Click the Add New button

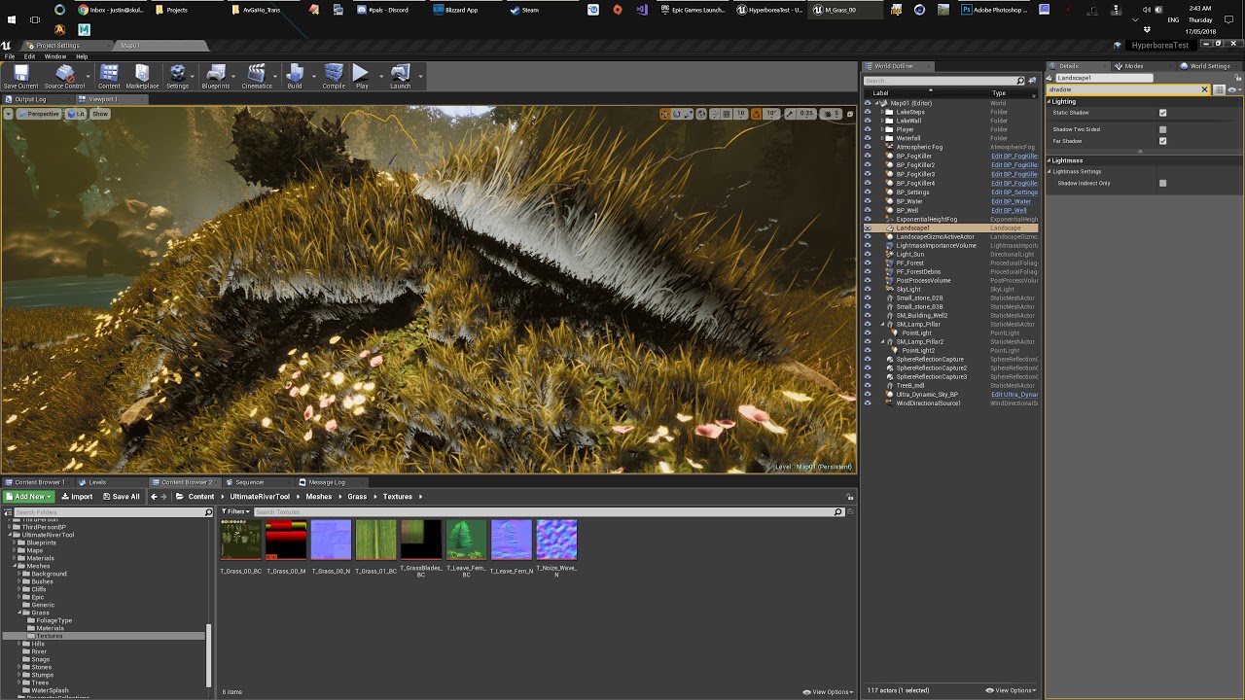click(29, 497)
